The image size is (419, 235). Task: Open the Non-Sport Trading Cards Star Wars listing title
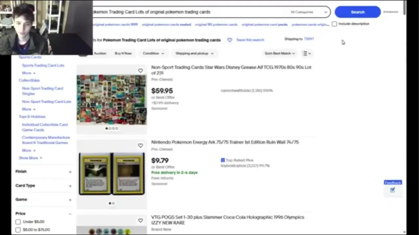(x=231, y=70)
